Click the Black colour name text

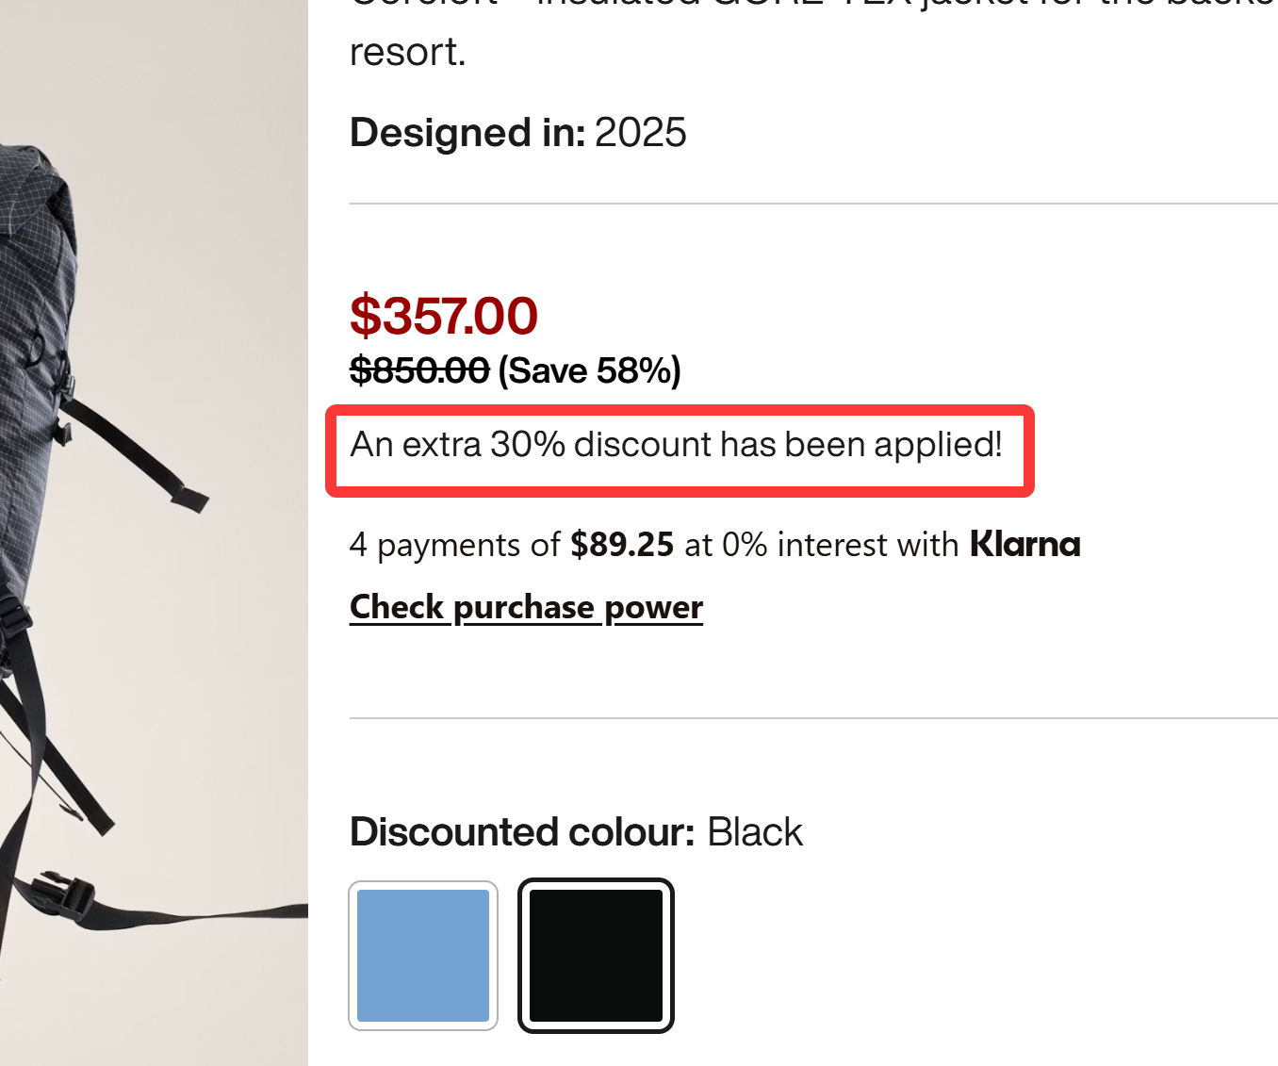point(755,832)
